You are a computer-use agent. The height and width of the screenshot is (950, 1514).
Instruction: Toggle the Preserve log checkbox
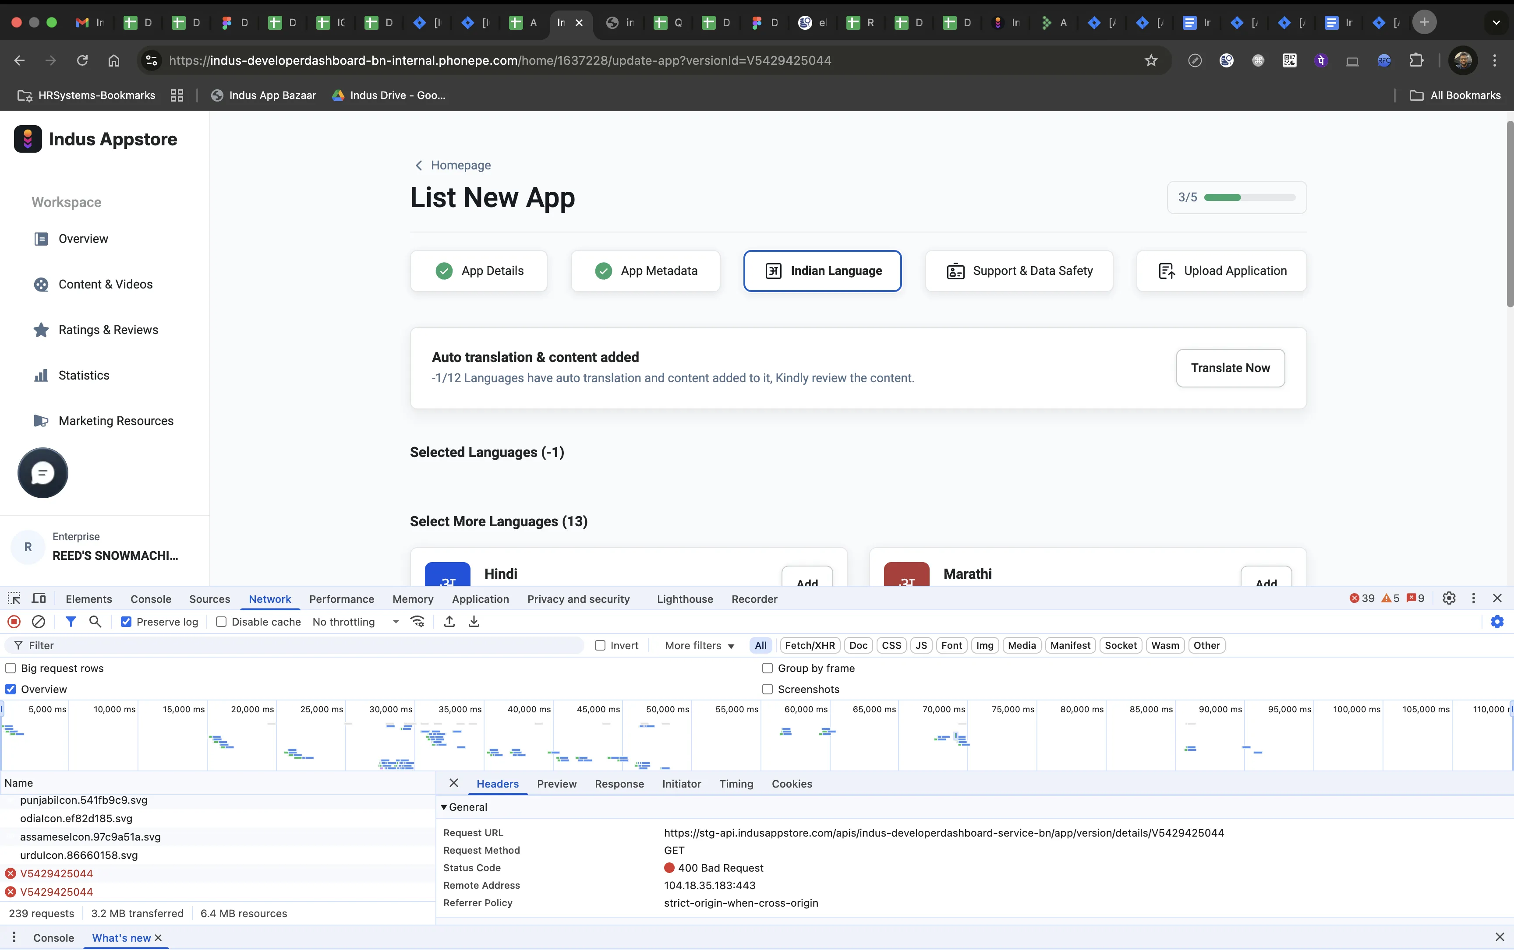126,622
